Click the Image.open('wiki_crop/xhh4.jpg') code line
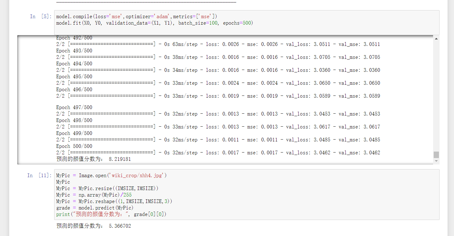 (x=111, y=176)
